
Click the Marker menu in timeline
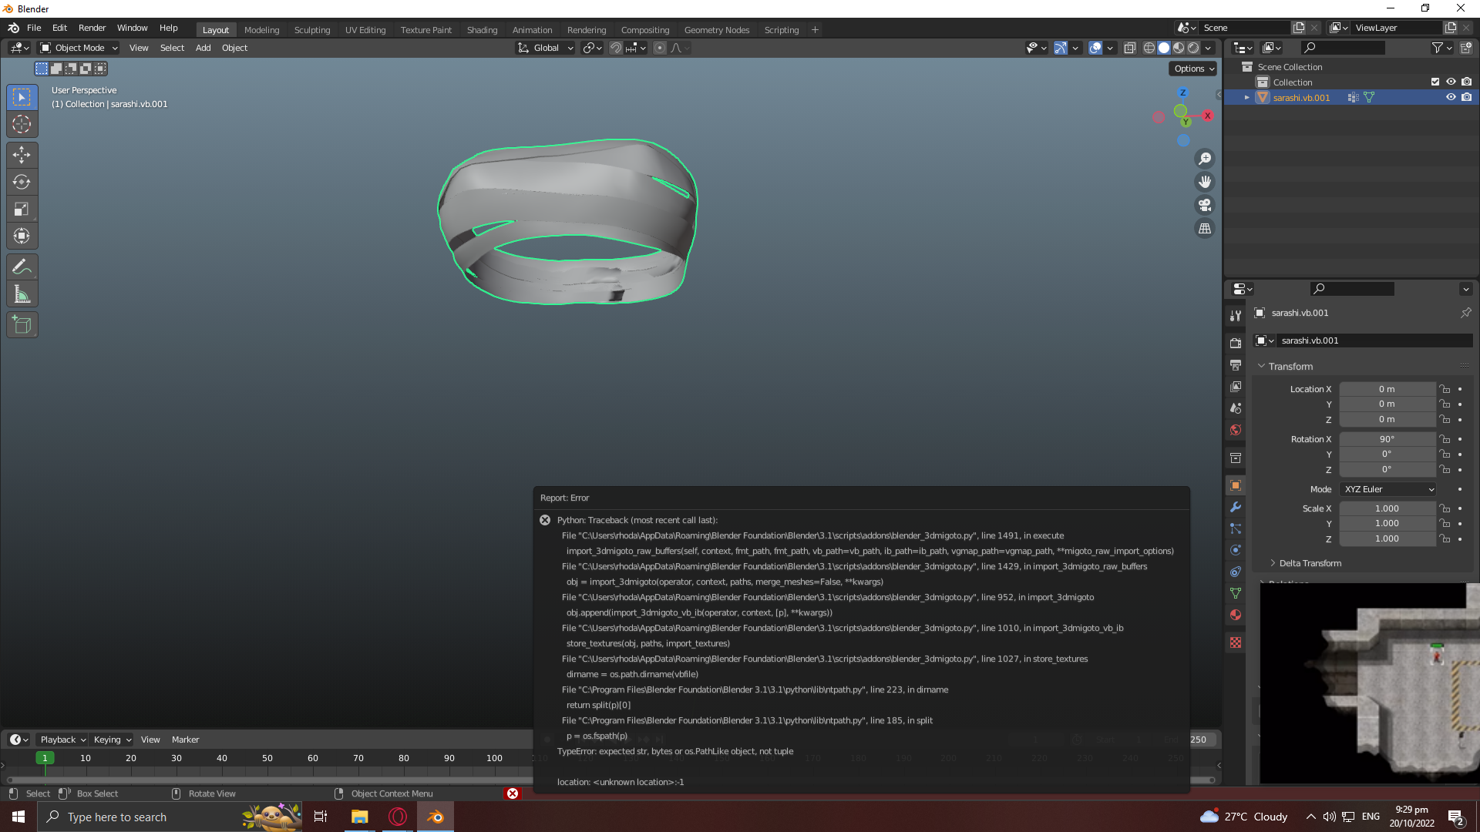(x=185, y=740)
